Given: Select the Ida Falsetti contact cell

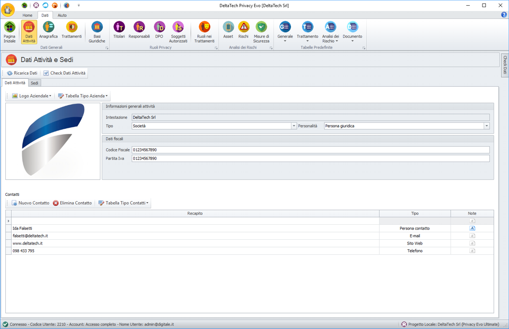Looking at the screenshot, I should 195,228.
